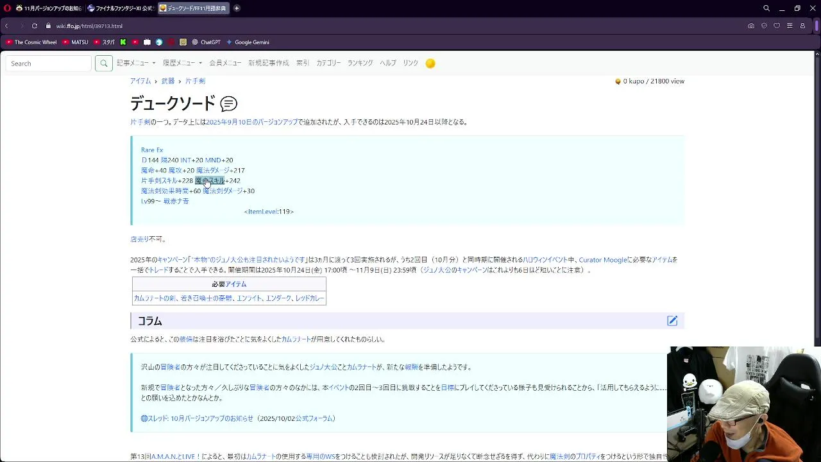Click the padlock site security icon
Image resolution: width=821 pixels, height=462 pixels.
pyautogui.click(x=48, y=26)
